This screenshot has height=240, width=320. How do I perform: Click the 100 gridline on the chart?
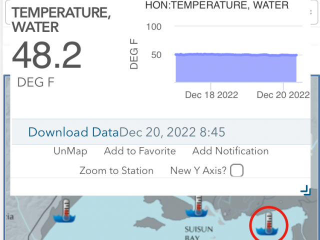(238, 26)
